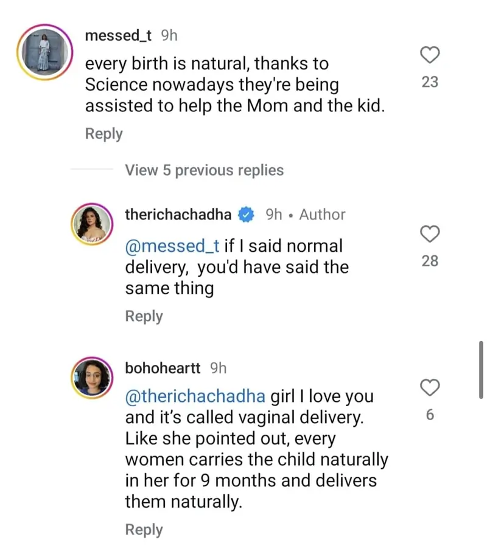487x546 pixels.
Task: Reply to bohoheartt's comment
Action: coord(144,530)
